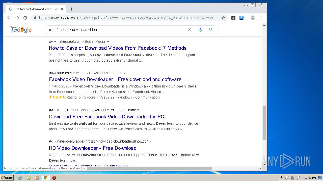Screen dimensions: 323x181
Task: Click the www.makeuseof.com breadcrumb
Action: click(x=65, y=41)
